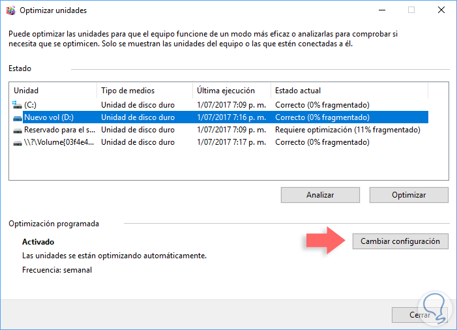Select the (C:) drive icon
The width and height of the screenshot is (457, 330).
click(17, 104)
